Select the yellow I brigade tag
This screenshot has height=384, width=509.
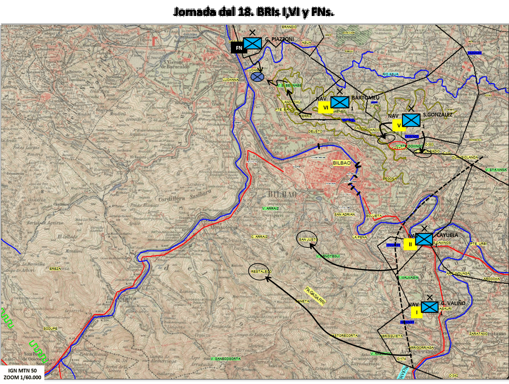tap(416, 313)
